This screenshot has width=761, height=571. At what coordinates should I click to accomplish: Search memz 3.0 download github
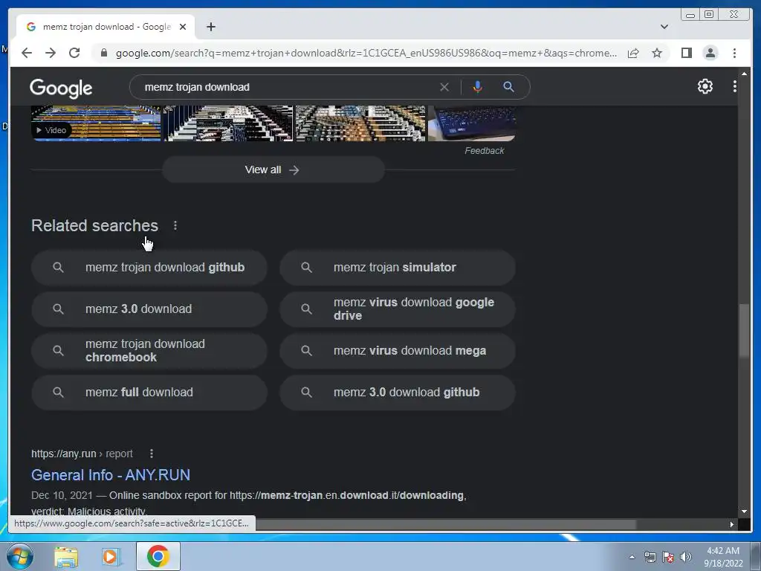(398, 393)
